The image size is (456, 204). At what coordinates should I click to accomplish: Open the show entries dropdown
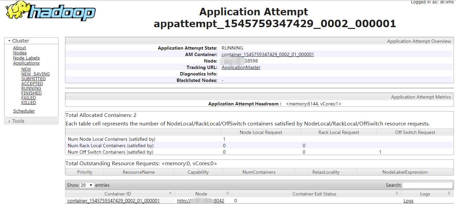pos(87,185)
